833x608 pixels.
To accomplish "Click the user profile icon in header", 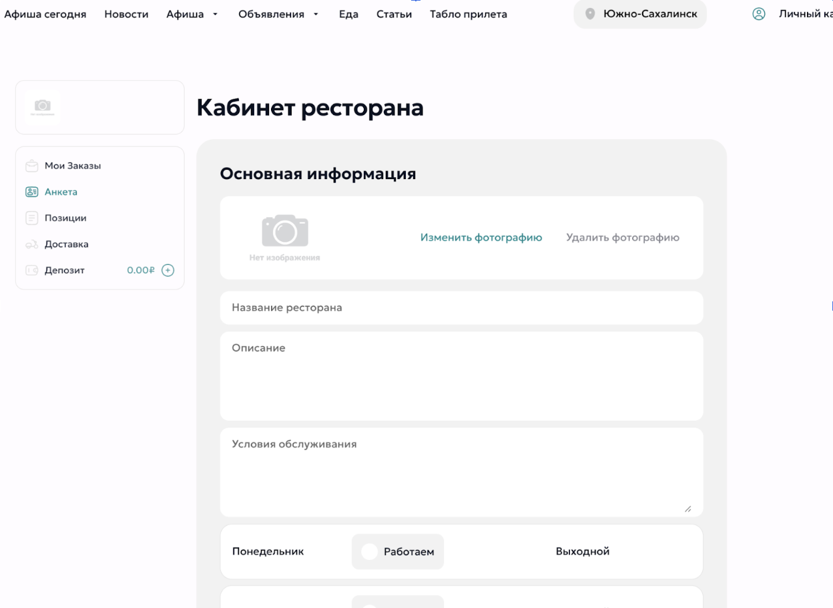I will click(758, 14).
